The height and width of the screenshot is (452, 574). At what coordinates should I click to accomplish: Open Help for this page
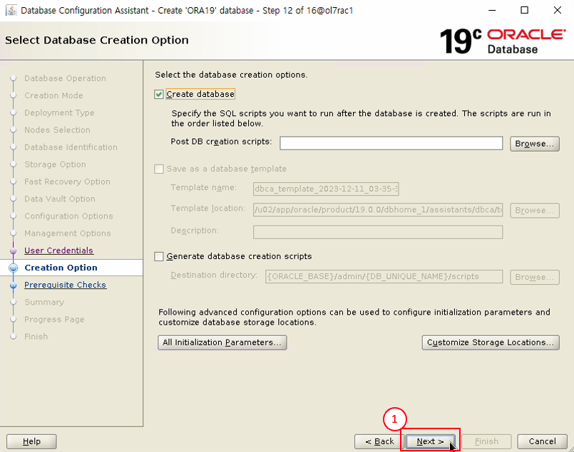[31, 441]
